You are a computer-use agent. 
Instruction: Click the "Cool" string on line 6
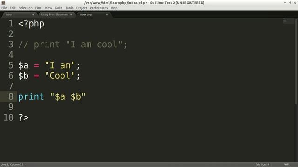pos(60,76)
